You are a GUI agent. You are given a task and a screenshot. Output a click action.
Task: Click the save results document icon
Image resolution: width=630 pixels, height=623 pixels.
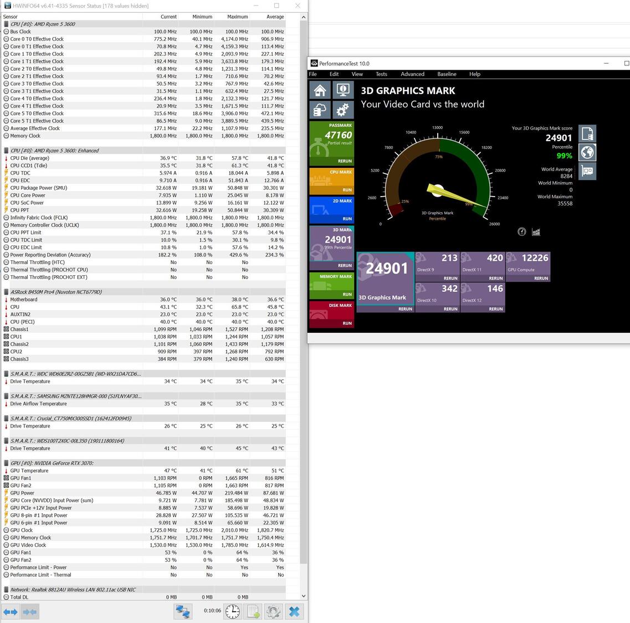[x=587, y=134]
